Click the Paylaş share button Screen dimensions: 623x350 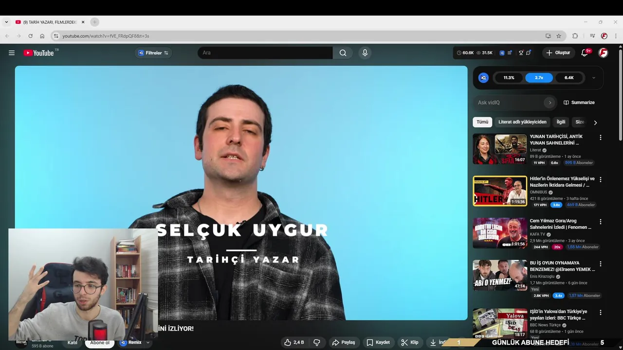[344, 343]
